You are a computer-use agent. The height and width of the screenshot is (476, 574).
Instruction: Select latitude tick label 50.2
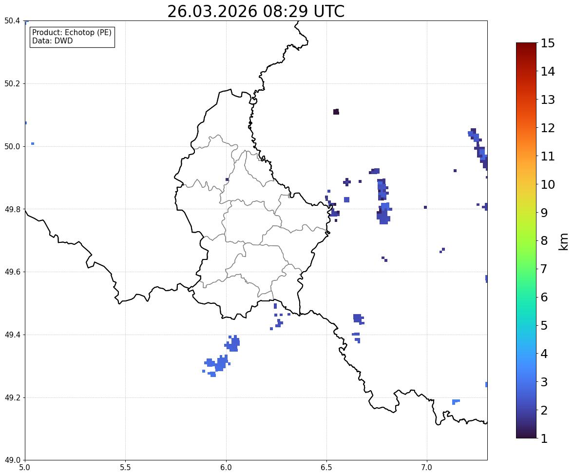tap(12, 83)
